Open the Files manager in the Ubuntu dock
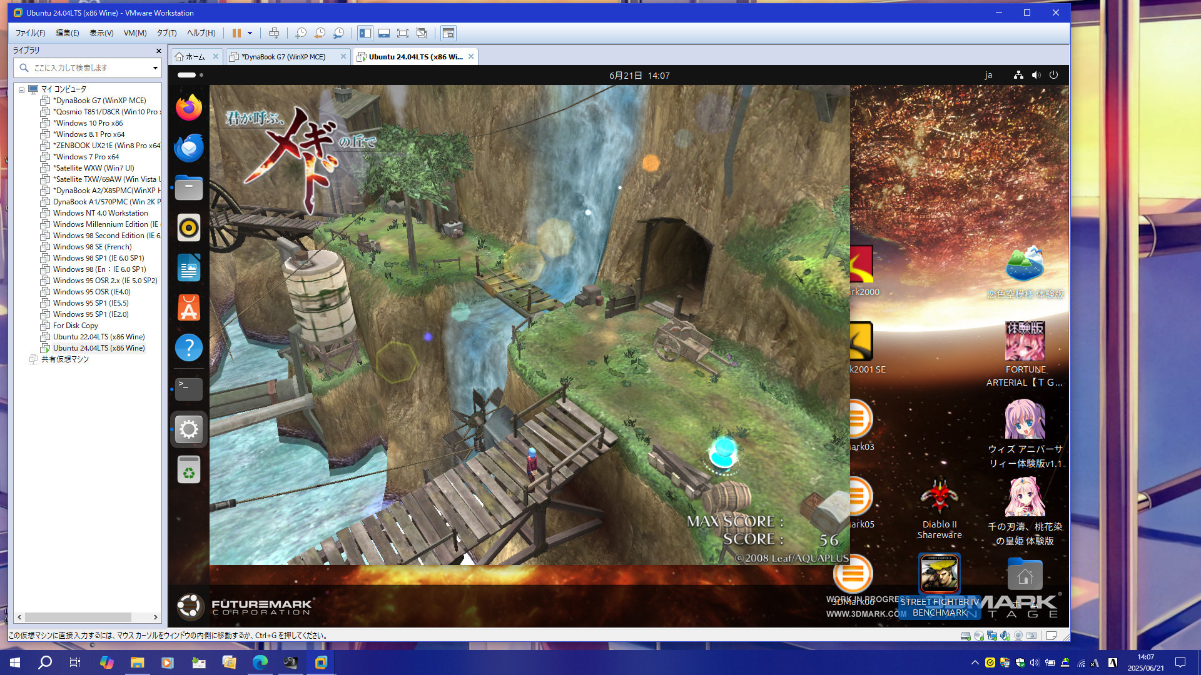Screen dimensions: 1201x675 click(189, 187)
